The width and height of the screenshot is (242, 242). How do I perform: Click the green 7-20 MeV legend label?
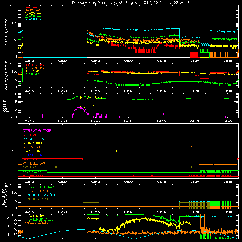(x=32, y=74)
